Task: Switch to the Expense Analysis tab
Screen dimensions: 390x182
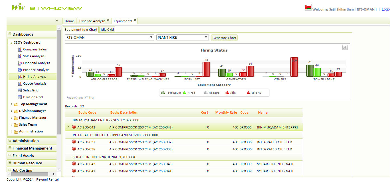Action: click(x=92, y=21)
